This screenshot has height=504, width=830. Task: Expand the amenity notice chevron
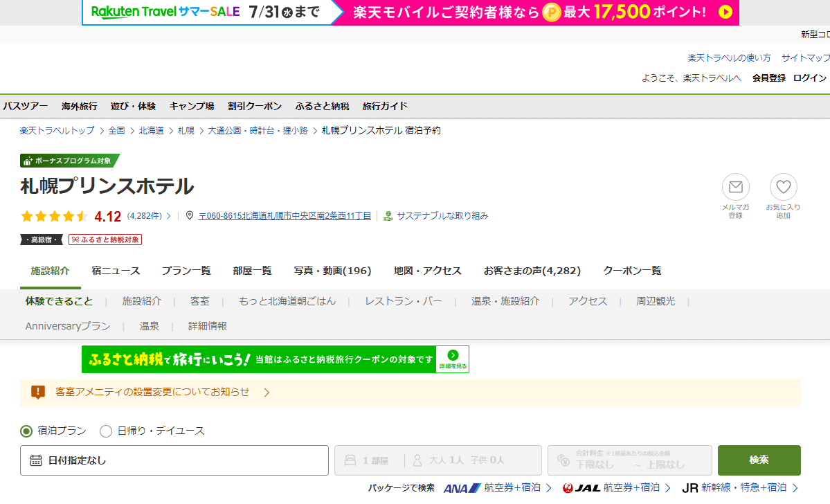point(267,393)
